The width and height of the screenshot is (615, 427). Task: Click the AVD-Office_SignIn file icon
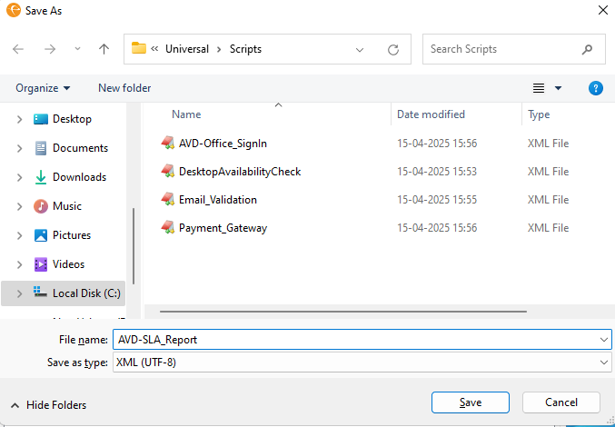pyautogui.click(x=167, y=143)
